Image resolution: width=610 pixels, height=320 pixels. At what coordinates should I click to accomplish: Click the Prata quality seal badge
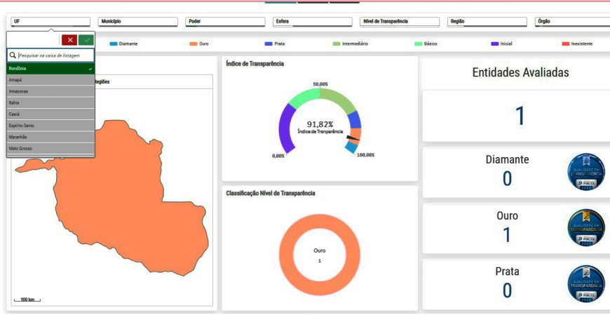point(585,284)
